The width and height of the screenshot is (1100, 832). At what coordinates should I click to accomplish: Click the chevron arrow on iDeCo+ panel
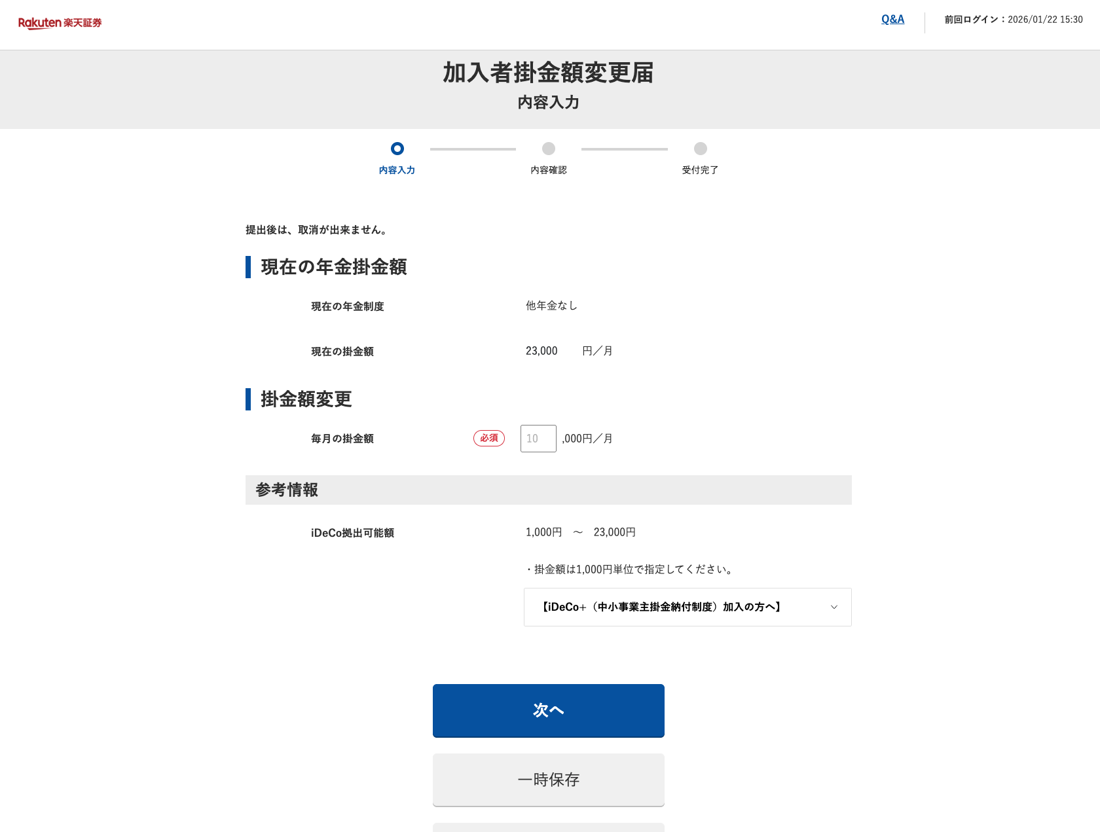(834, 607)
